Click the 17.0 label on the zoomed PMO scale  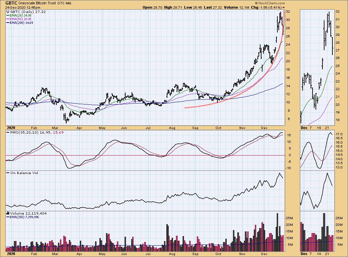(x=338, y=134)
